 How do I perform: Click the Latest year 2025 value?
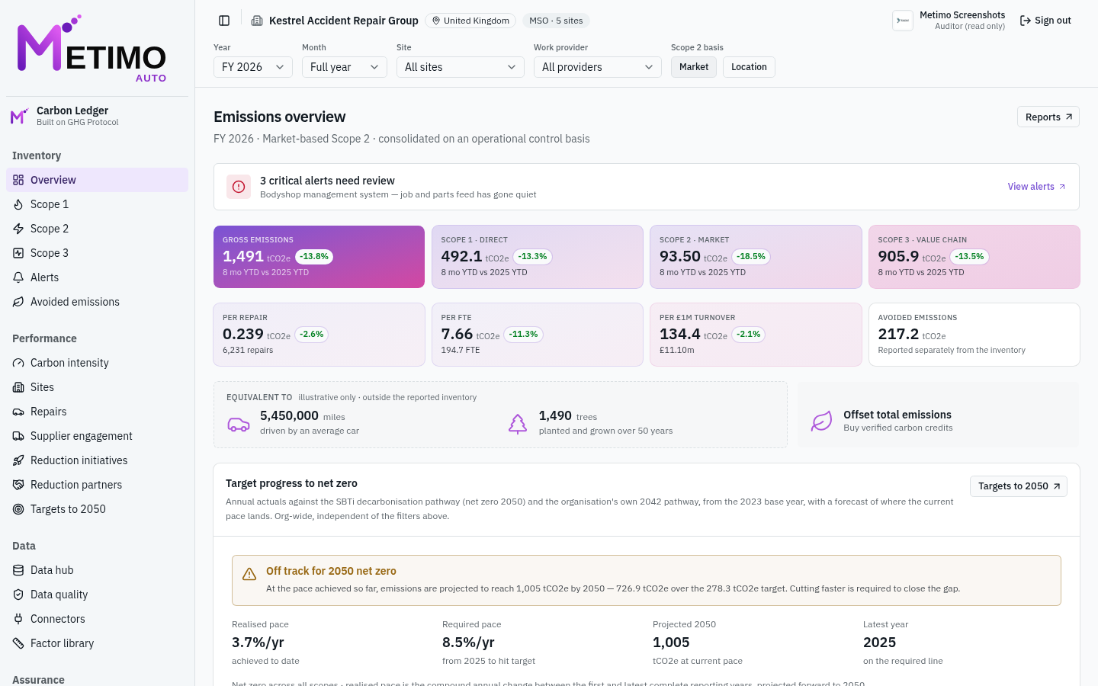(x=879, y=643)
